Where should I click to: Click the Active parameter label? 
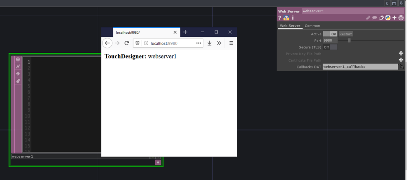[x=316, y=34]
